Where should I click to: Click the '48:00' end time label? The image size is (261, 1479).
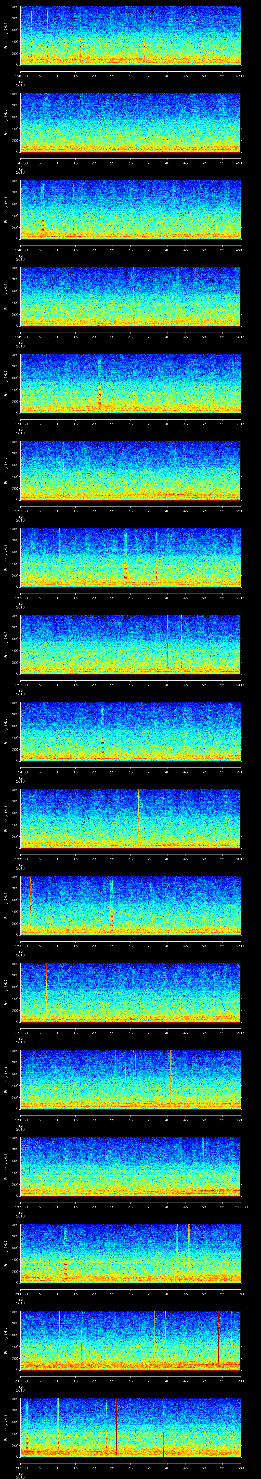tap(240, 163)
